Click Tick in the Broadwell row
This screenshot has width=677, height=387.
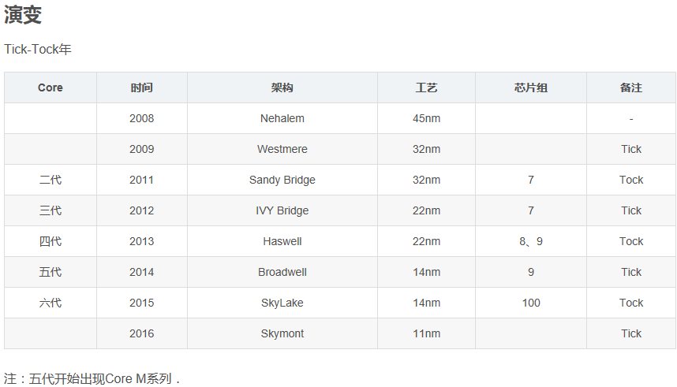630,272
